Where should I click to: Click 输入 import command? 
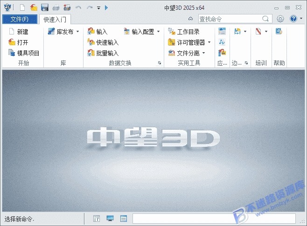click(98, 32)
